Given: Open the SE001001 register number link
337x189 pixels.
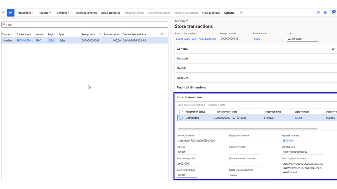Looking at the screenshot, I should point(289,140).
